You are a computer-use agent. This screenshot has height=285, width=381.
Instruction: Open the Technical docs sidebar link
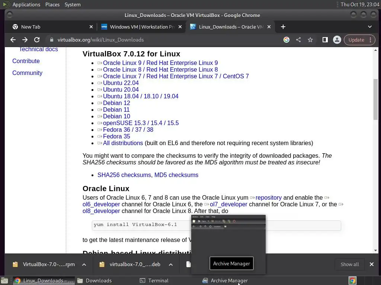coord(39,49)
